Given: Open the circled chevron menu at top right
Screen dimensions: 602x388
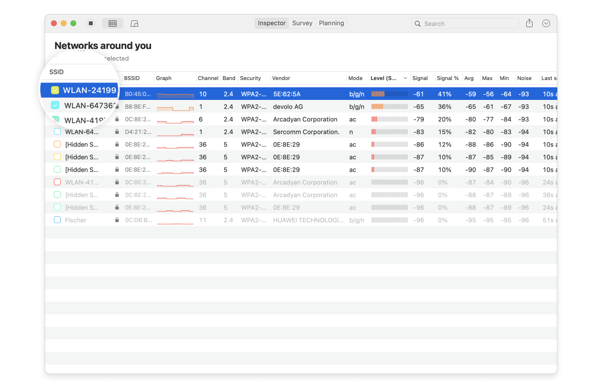Looking at the screenshot, I should (546, 23).
